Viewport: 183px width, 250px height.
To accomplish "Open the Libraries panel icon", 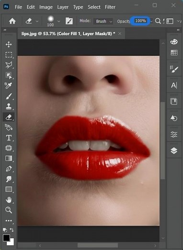I will click(x=174, y=101).
